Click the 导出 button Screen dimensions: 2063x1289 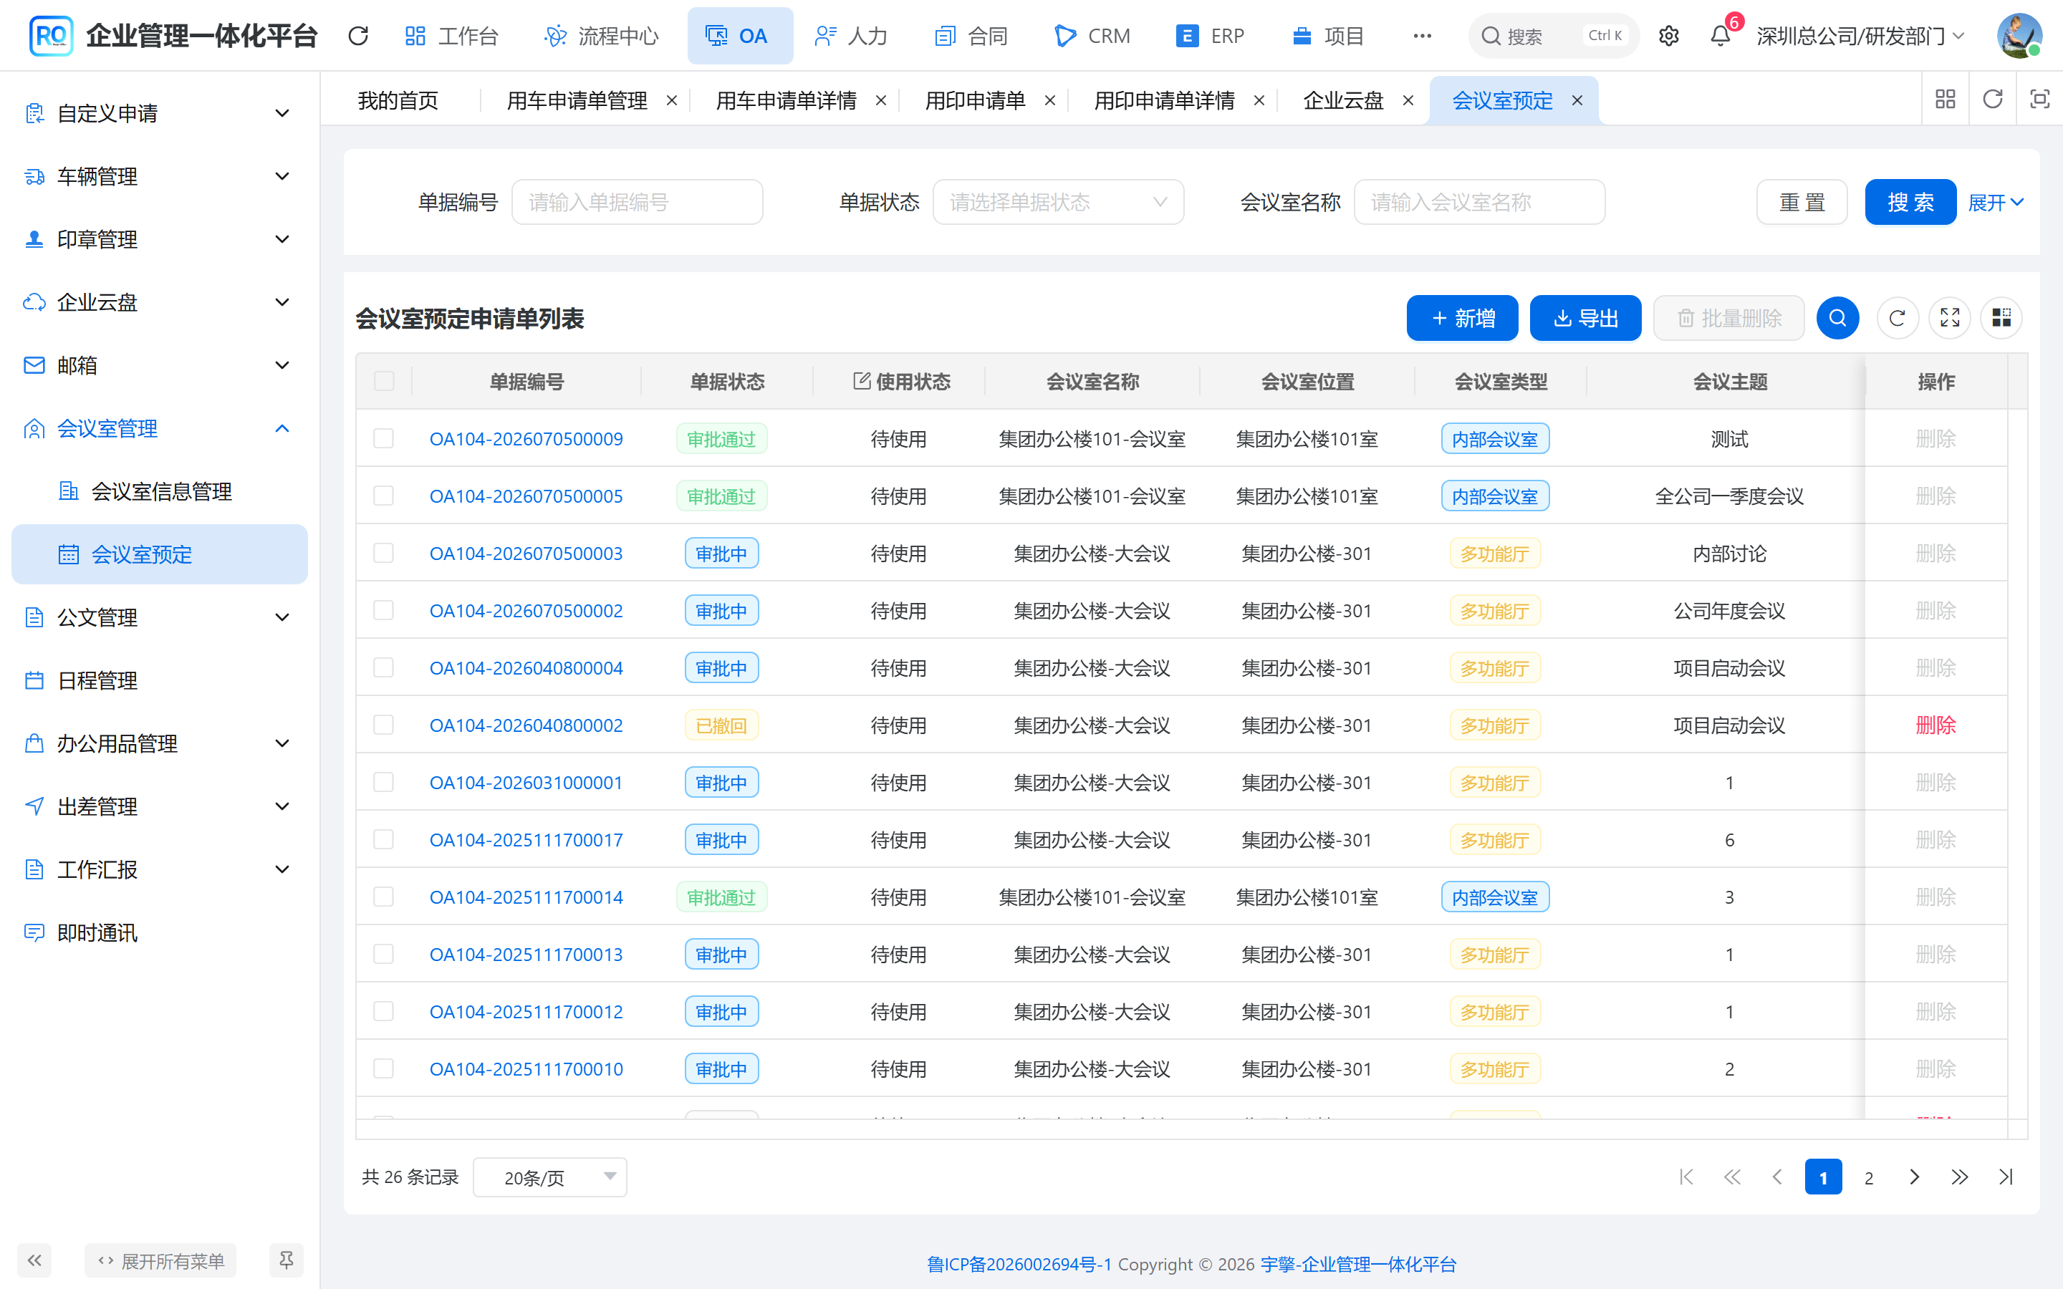[x=1586, y=318]
